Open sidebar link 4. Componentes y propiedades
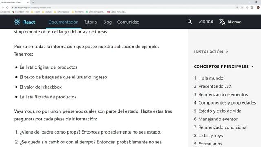The width and height of the screenshot is (261, 147). point(225,102)
